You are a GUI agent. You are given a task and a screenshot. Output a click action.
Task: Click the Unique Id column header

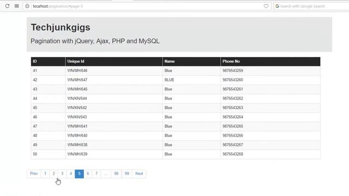[x=114, y=62]
